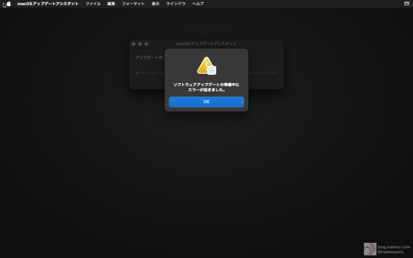Open the macOSアップデートアシスタント app menu
This screenshot has width=413, height=258.
[48, 4]
